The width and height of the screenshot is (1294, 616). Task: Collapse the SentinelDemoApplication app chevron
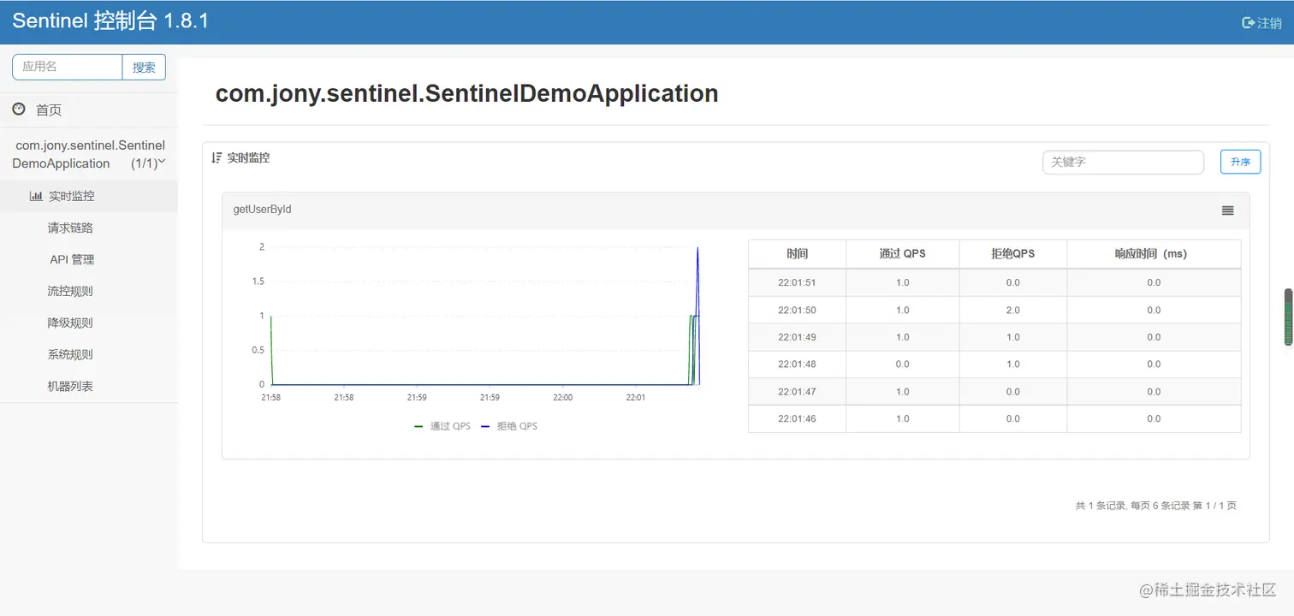tap(162, 162)
